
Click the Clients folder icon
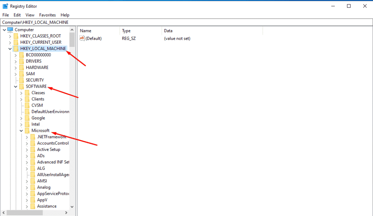click(x=27, y=99)
